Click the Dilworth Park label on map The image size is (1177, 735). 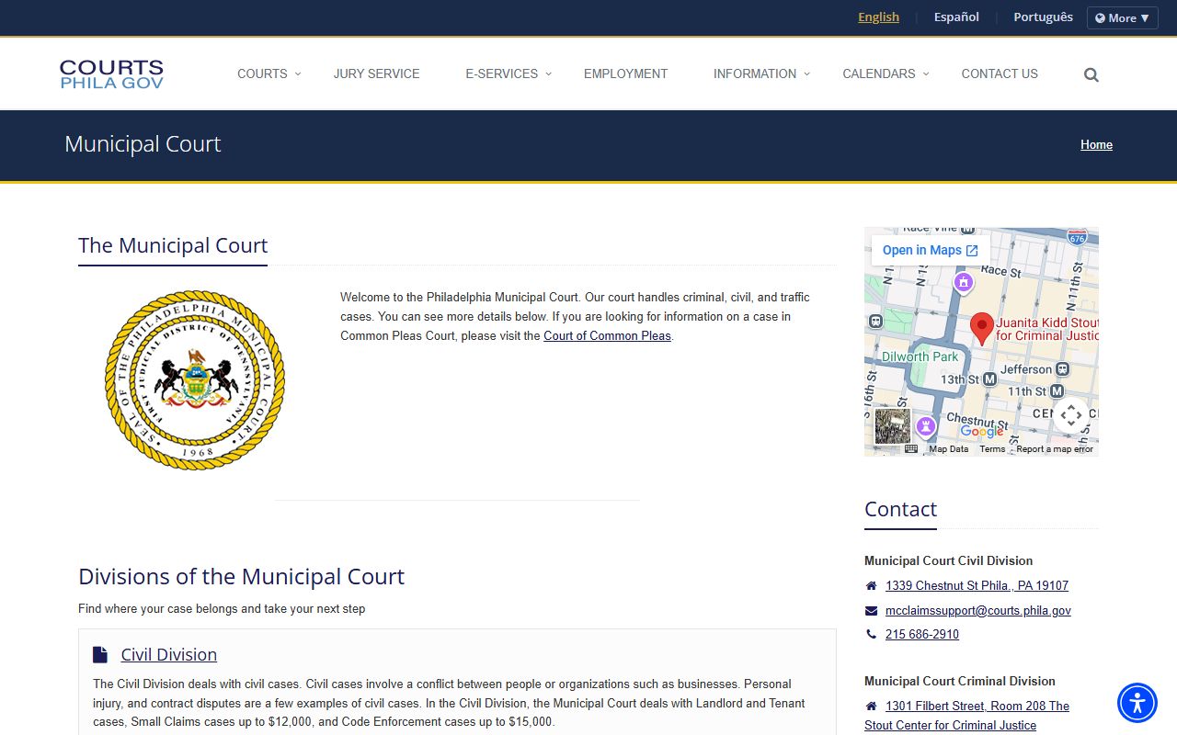(x=920, y=356)
